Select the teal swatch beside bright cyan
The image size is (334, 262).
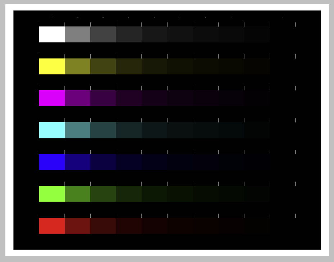78,130
